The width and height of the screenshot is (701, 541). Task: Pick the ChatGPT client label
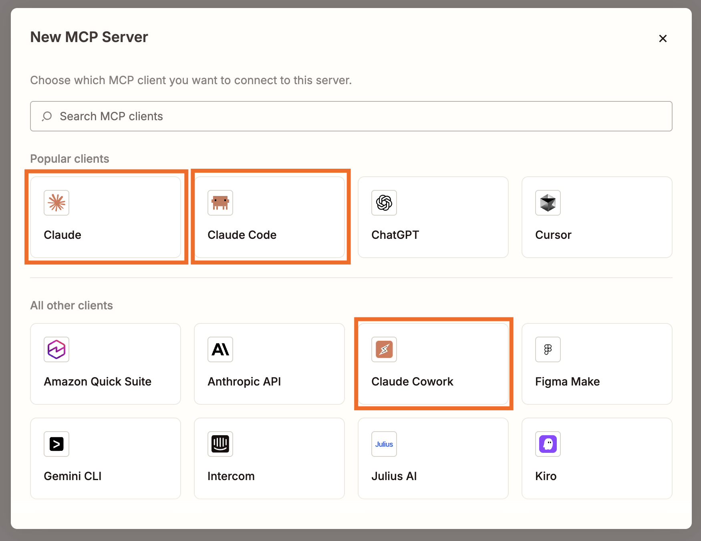[x=395, y=235]
